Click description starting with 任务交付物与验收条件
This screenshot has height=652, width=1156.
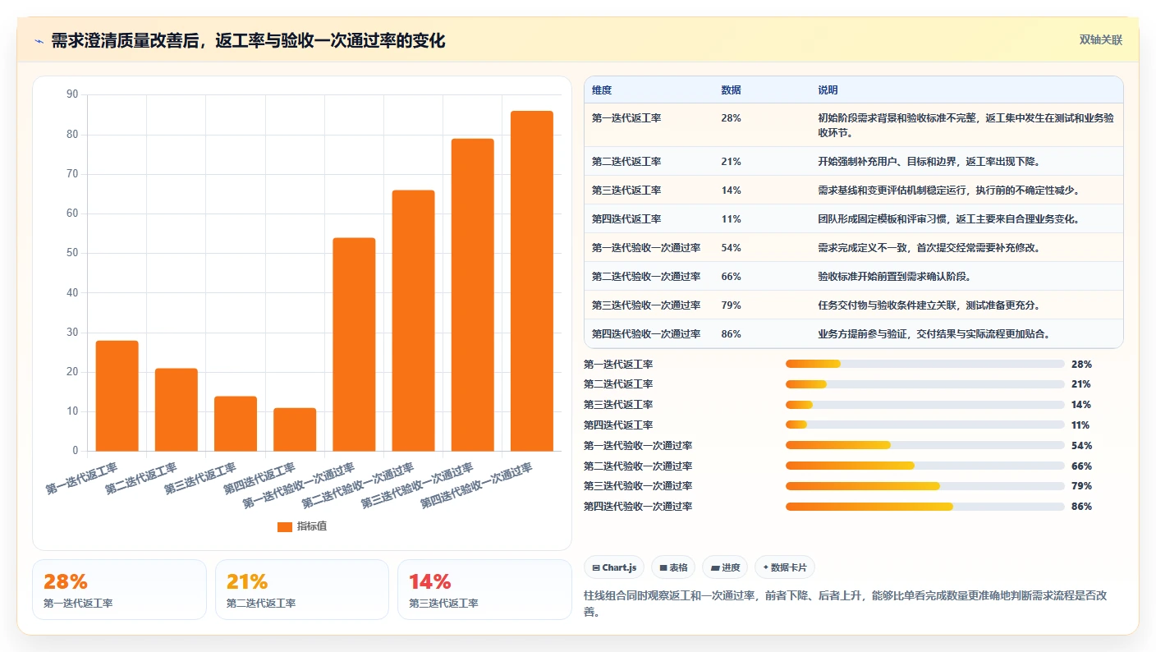point(929,305)
